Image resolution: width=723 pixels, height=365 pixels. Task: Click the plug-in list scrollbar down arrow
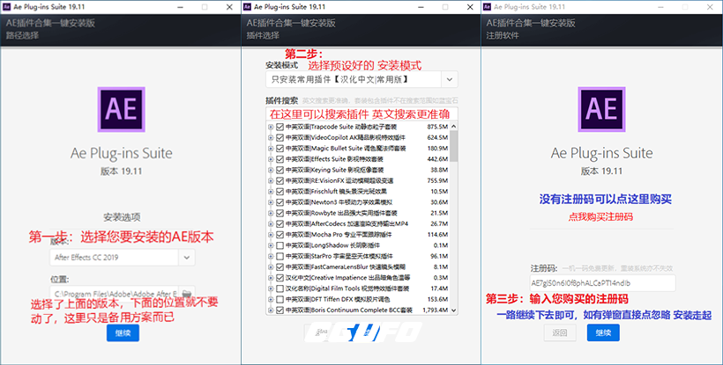pos(454,310)
